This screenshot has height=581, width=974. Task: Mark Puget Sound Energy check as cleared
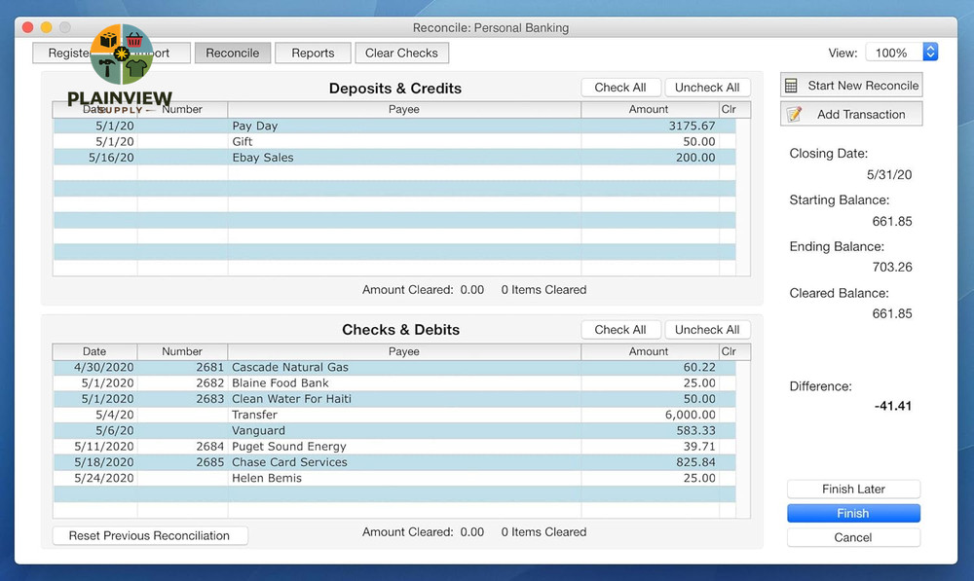coord(728,447)
